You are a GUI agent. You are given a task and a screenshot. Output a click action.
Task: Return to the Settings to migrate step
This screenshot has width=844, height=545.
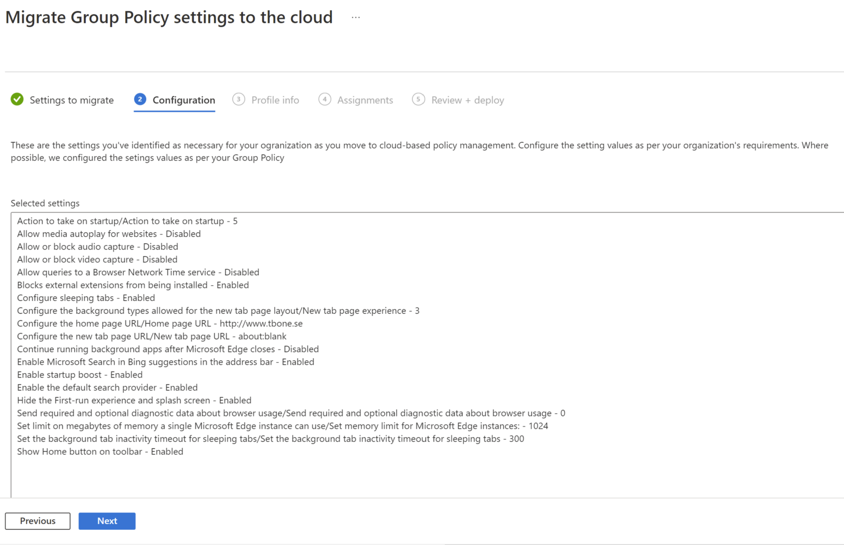click(71, 100)
